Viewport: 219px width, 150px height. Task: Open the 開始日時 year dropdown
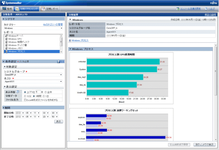[x=20, y=113]
